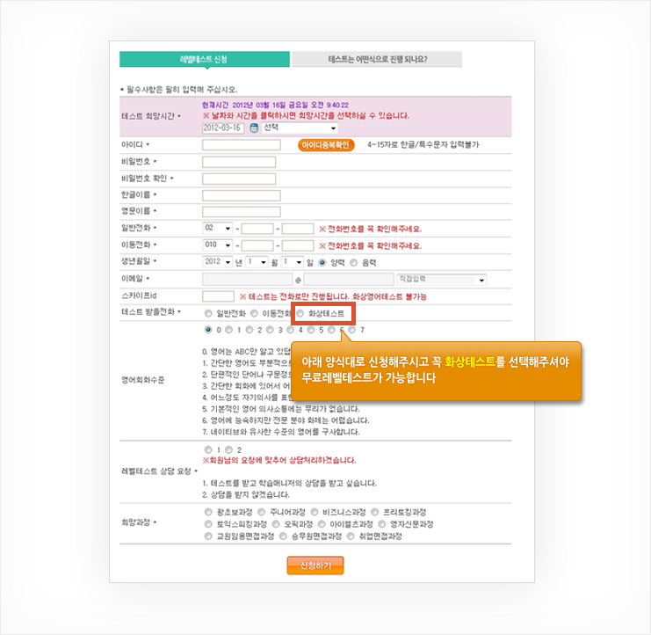Select the 토익스피킹과정 course
This screenshot has height=635, width=651.
pyautogui.click(x=208, y=524)
